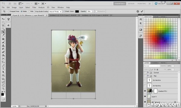Show more workspaces with double arrow
The image size is (181, 108).
(150, 4)
